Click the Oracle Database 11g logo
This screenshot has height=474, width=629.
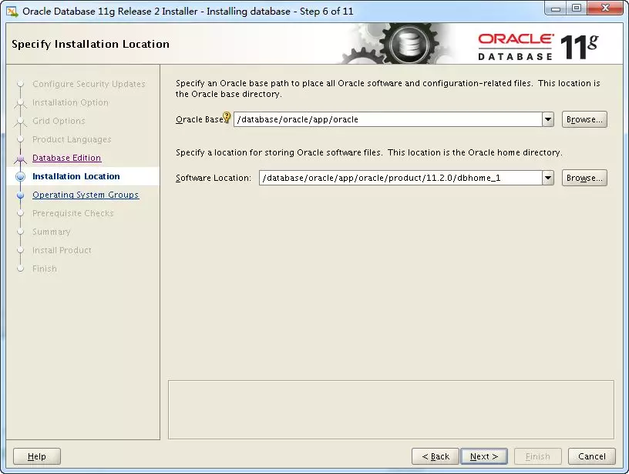tap(538, 47)
